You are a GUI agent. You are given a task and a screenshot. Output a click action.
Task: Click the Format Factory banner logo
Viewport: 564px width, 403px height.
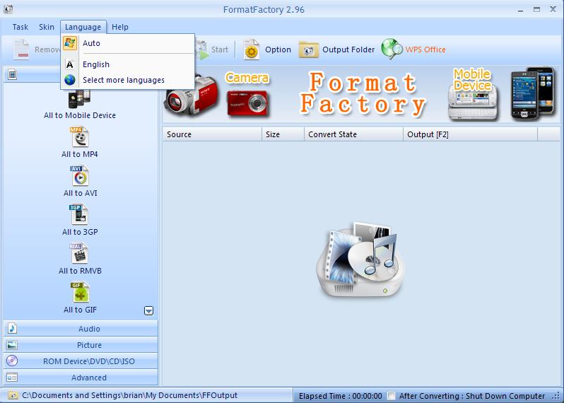pos(363,93)
